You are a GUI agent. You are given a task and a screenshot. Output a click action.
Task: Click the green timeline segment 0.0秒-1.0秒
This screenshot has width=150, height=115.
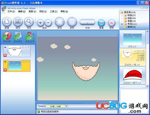coord(55,106)
